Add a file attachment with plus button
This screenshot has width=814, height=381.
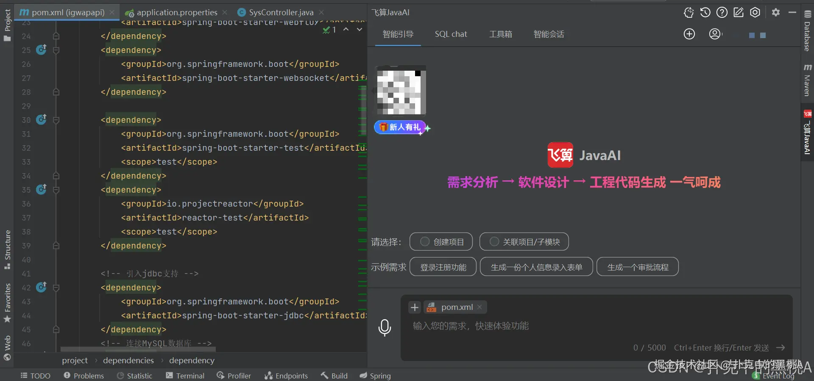[x=415, y=307]
